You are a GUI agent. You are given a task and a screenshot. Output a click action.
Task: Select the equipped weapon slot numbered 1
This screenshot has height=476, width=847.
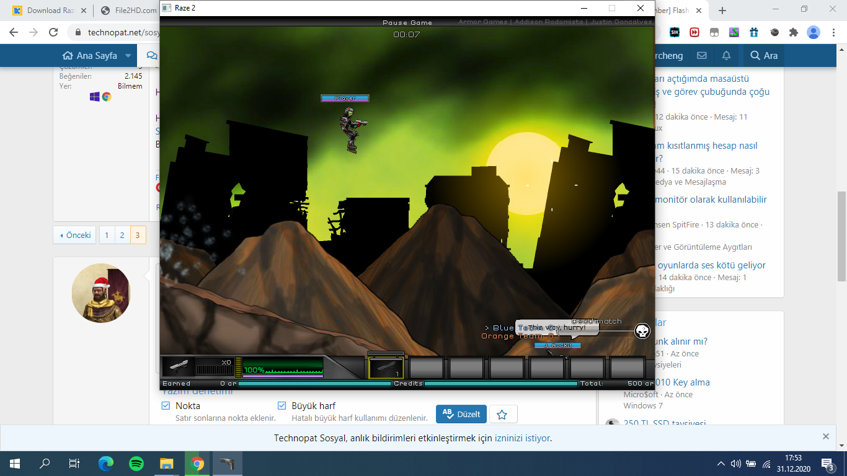[x=386, y=368]
